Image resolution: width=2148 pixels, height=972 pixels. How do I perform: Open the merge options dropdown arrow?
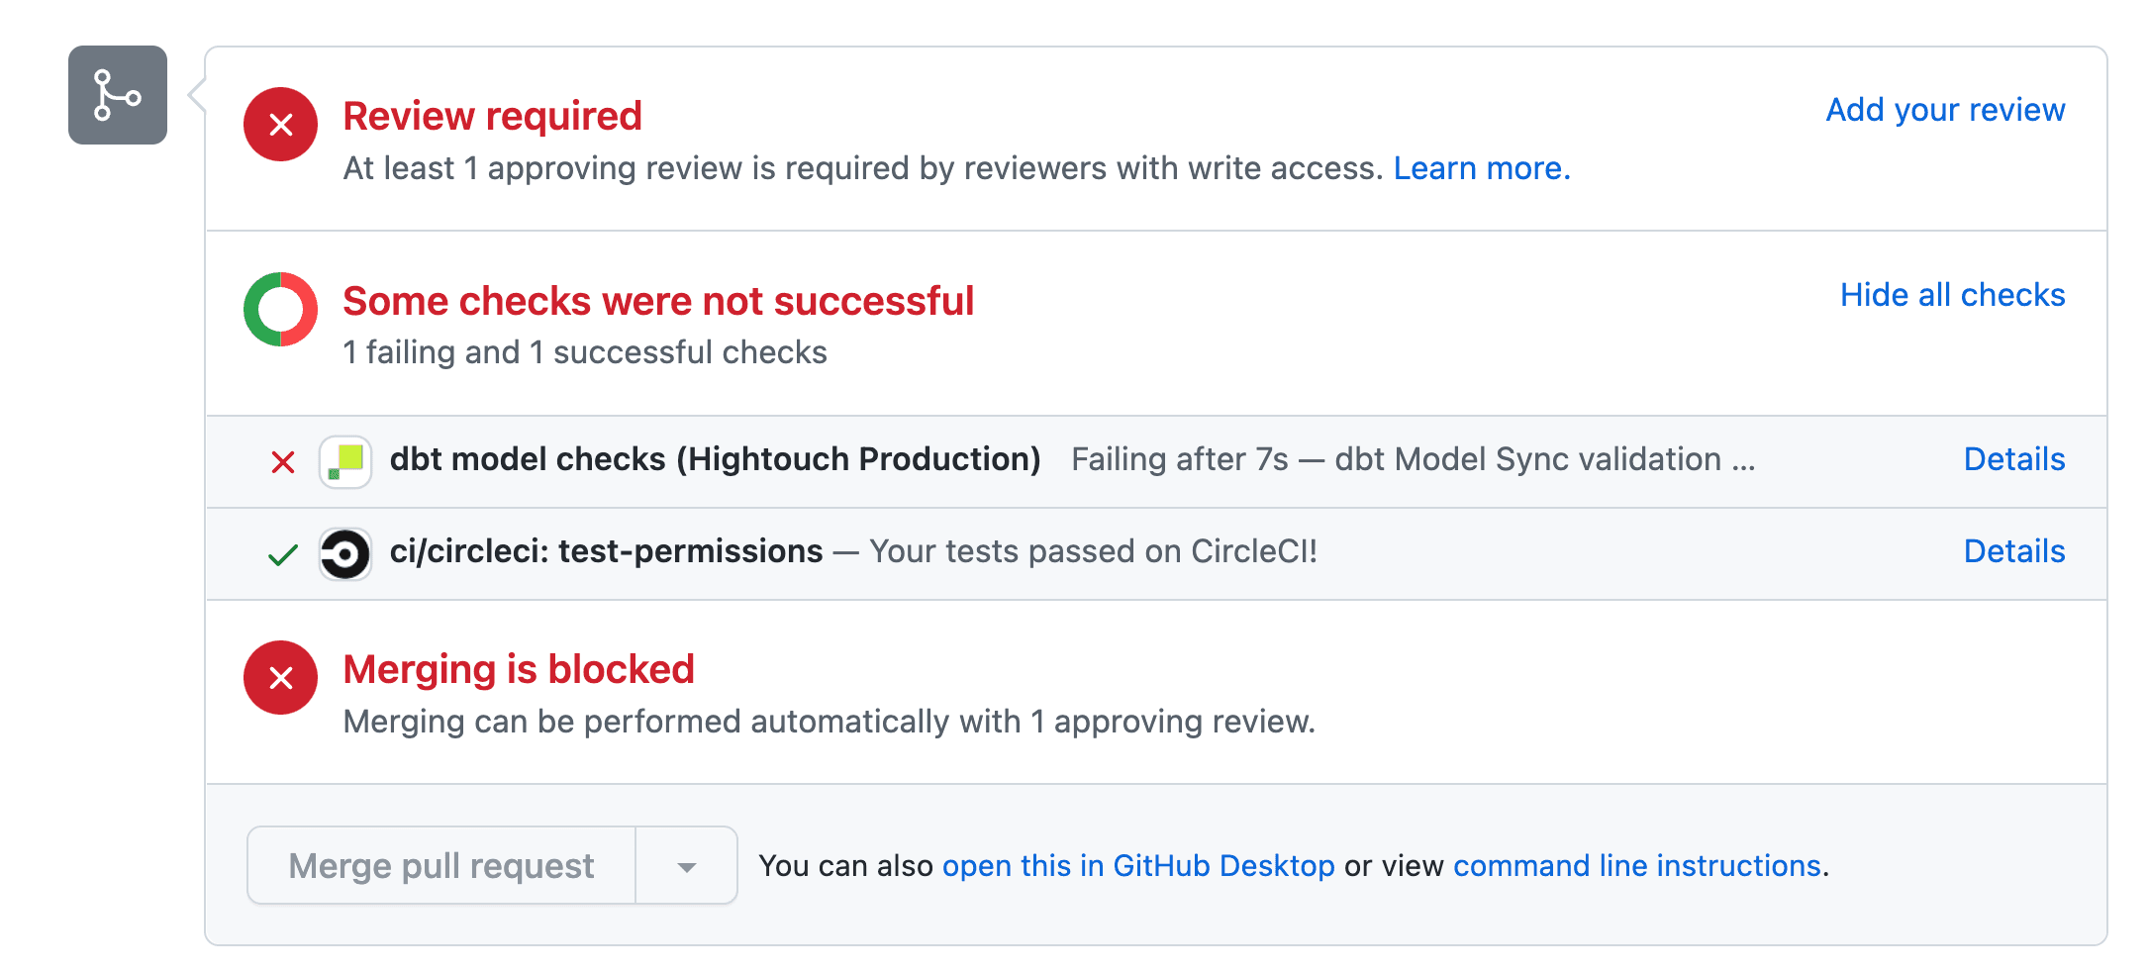point(685,865)
